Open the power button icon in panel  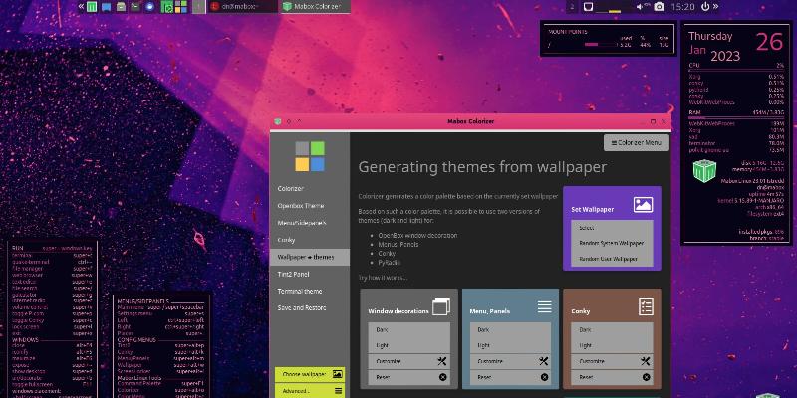pos(705,7)
